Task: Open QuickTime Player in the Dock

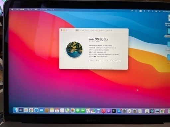Action: tap(152, 111)
